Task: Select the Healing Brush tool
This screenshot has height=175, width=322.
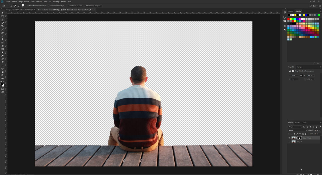Action: (x=3, y=33)
